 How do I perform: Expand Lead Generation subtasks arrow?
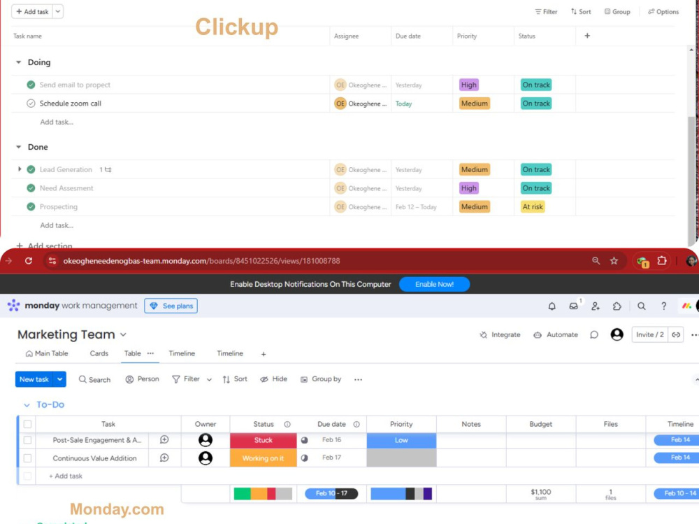click(20, 169)
